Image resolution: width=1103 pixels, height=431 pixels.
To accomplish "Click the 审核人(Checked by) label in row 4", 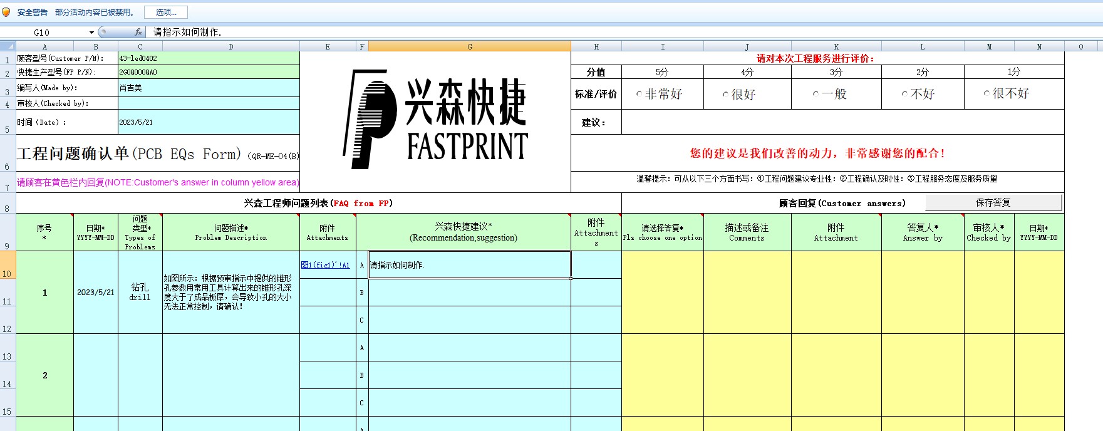I will 53,103.
